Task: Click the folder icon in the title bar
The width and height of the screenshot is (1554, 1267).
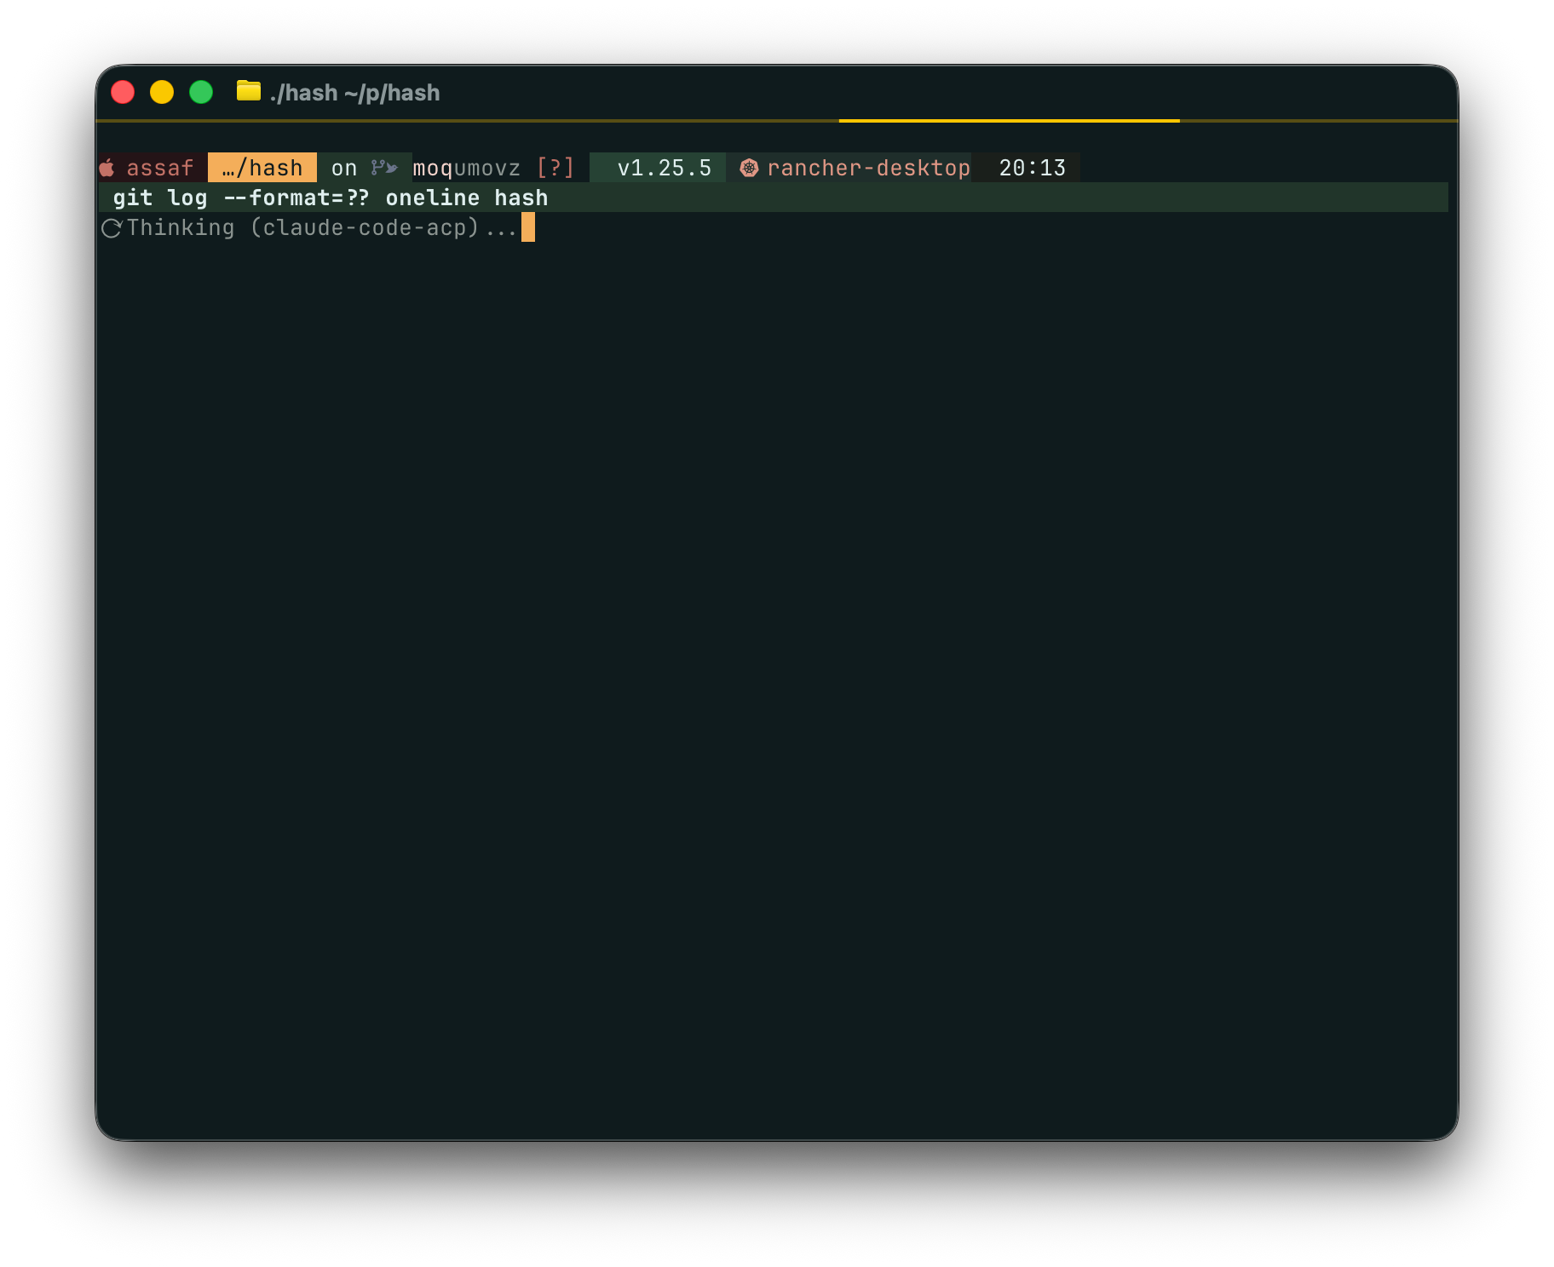Action: pyautogui.click(x=248, y=92)
